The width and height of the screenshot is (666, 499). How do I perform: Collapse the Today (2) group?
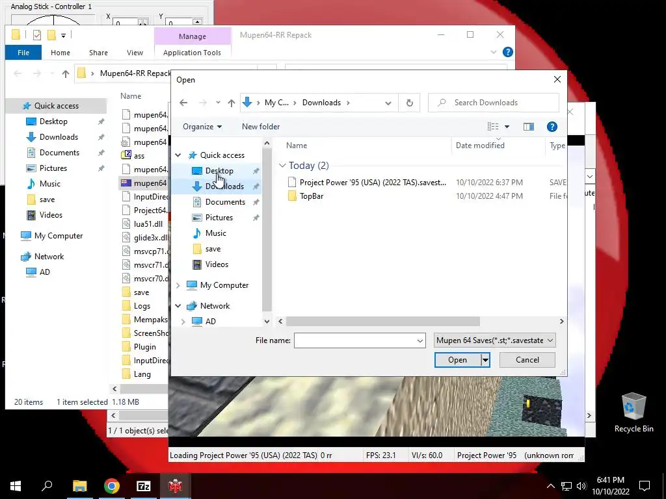pyautogui.click(x=282, y=166)
